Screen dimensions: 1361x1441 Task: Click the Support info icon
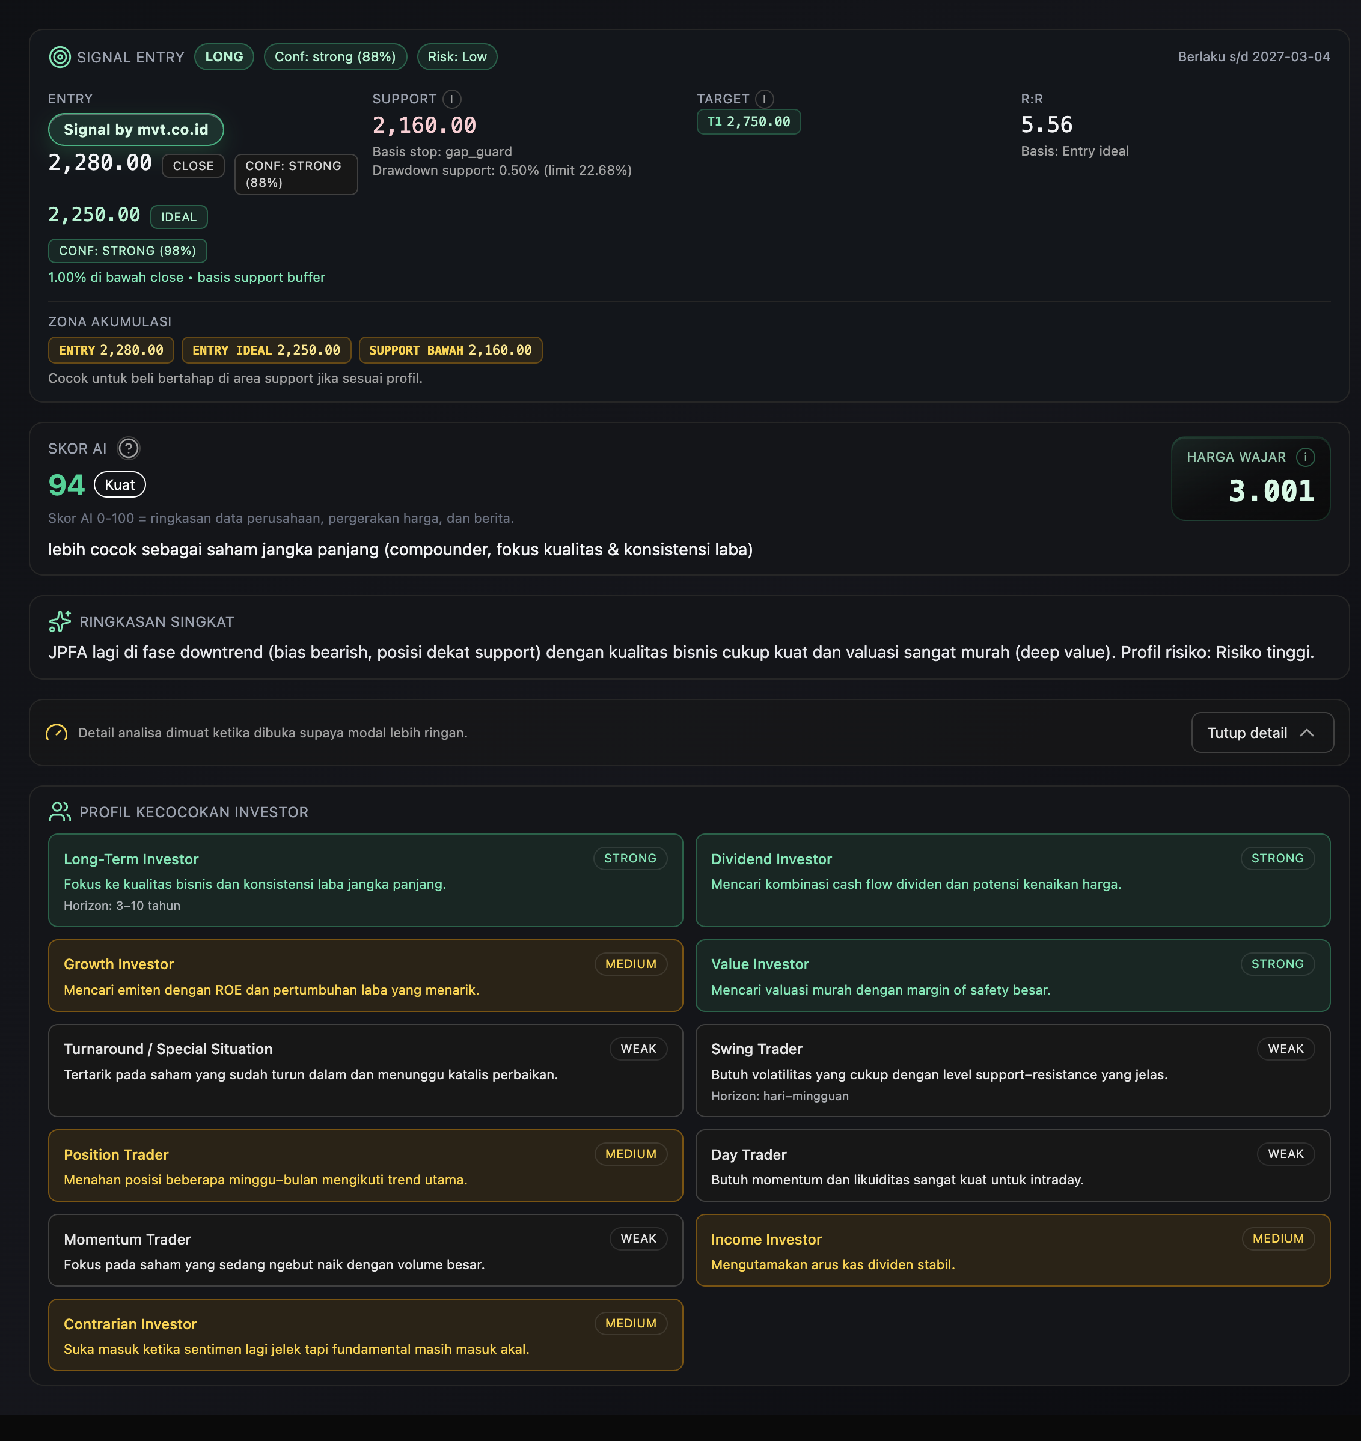tap(451, 99)
